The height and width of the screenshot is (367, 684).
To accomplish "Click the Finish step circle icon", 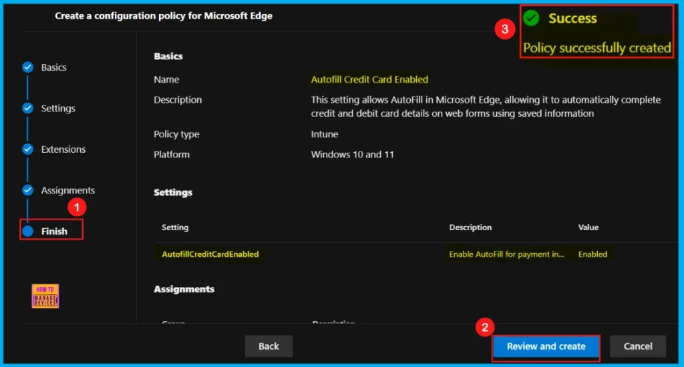I will click(27, 231).
